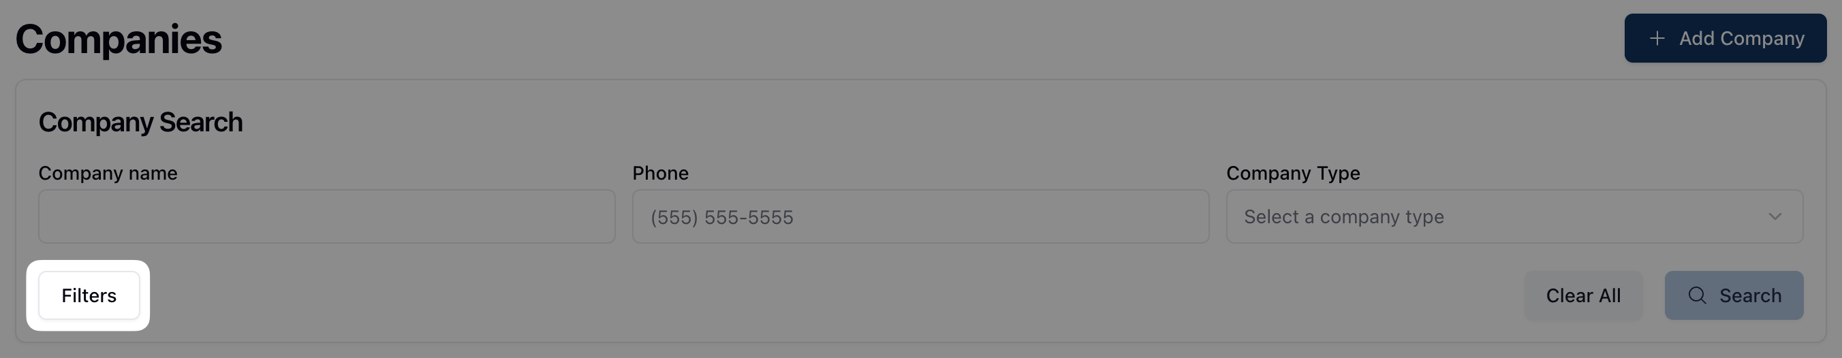Click the '(555) 555-5555' placeholder text
1842x358 pixels.
point(721,217)
